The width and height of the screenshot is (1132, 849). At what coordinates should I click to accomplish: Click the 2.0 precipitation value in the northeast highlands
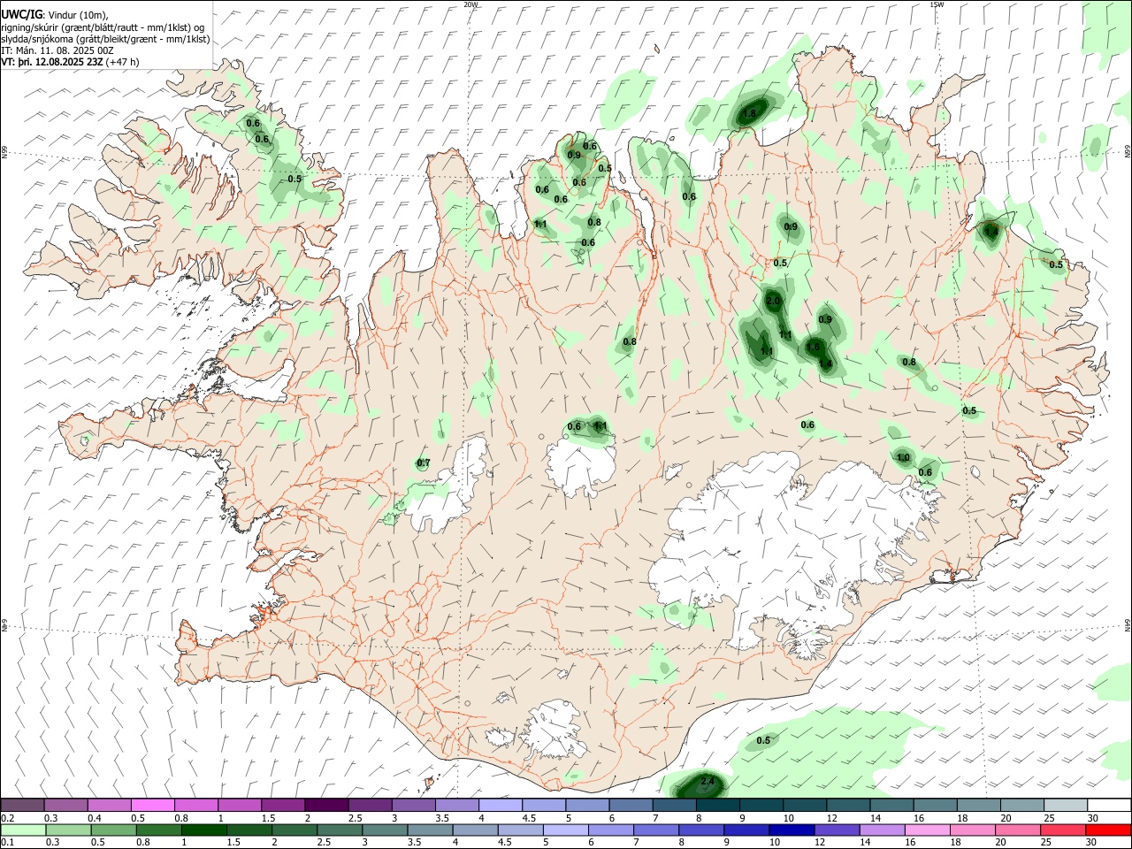coord(773,302)
